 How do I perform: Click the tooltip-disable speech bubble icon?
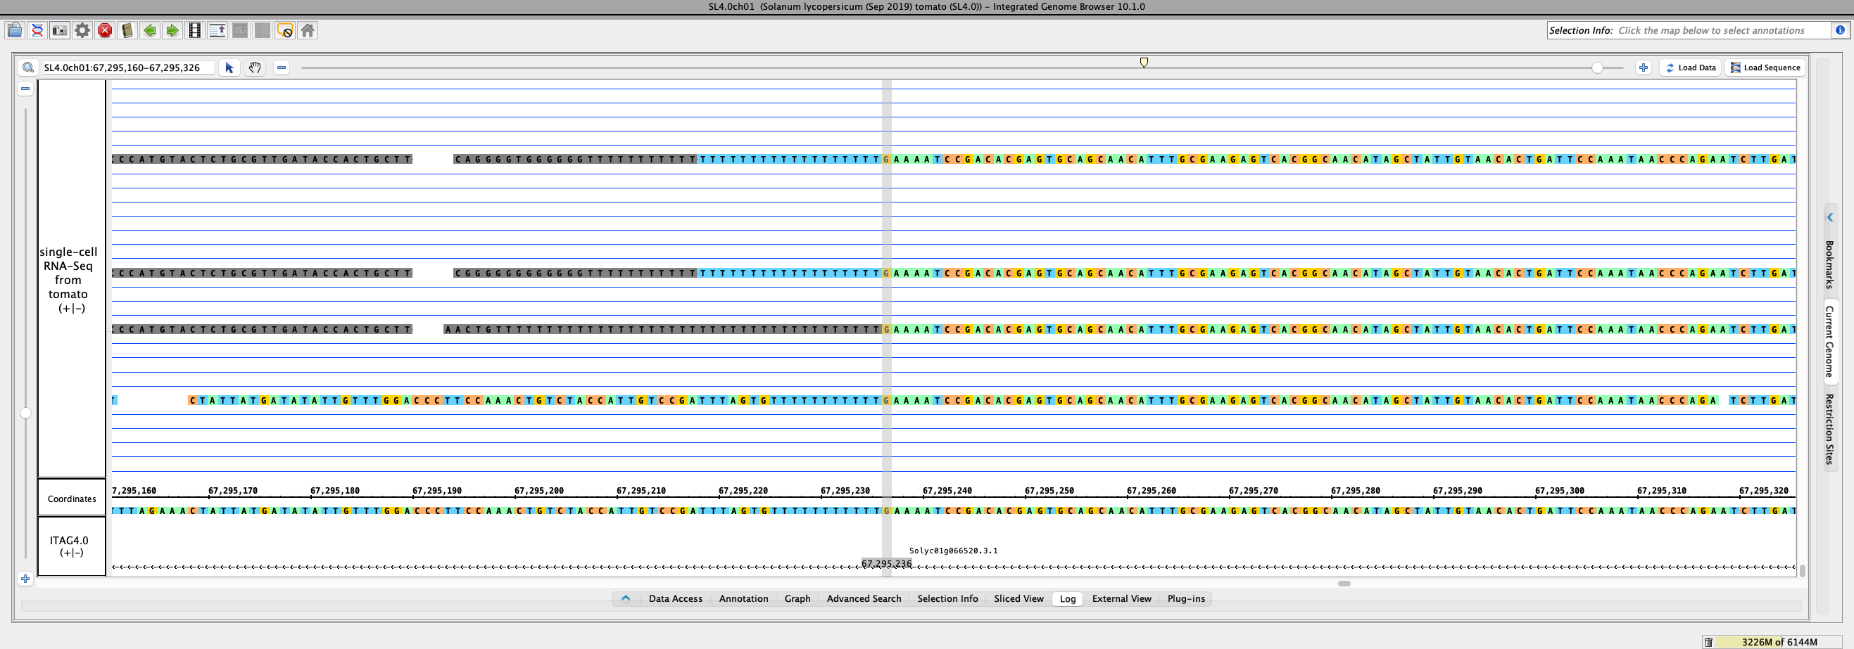click(285, 30)
